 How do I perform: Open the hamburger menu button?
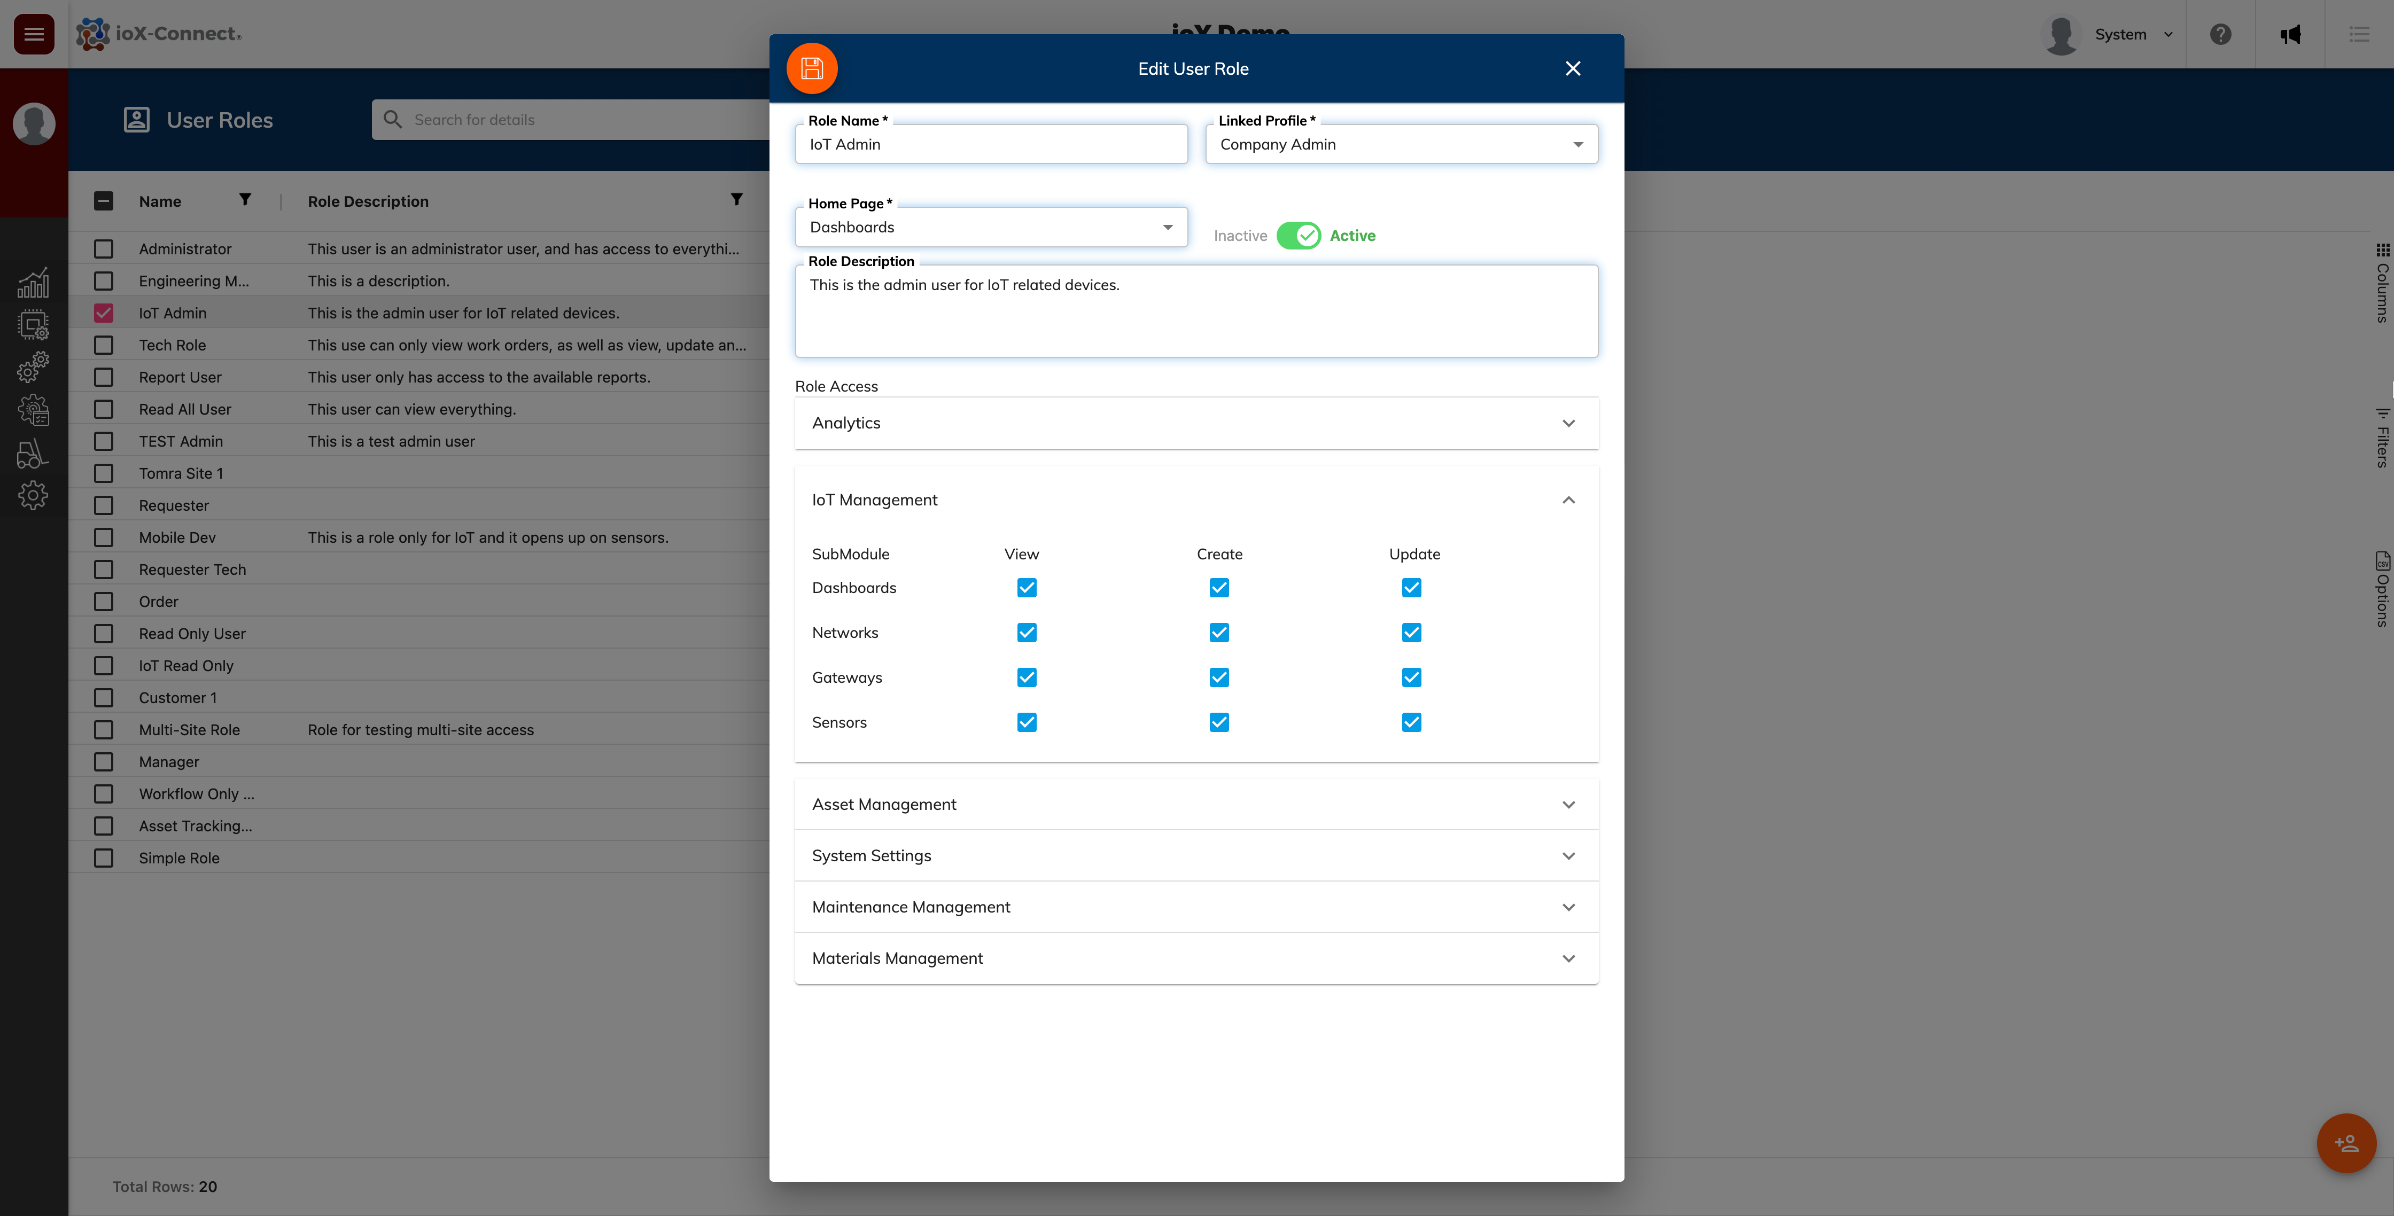pos(34,34)
